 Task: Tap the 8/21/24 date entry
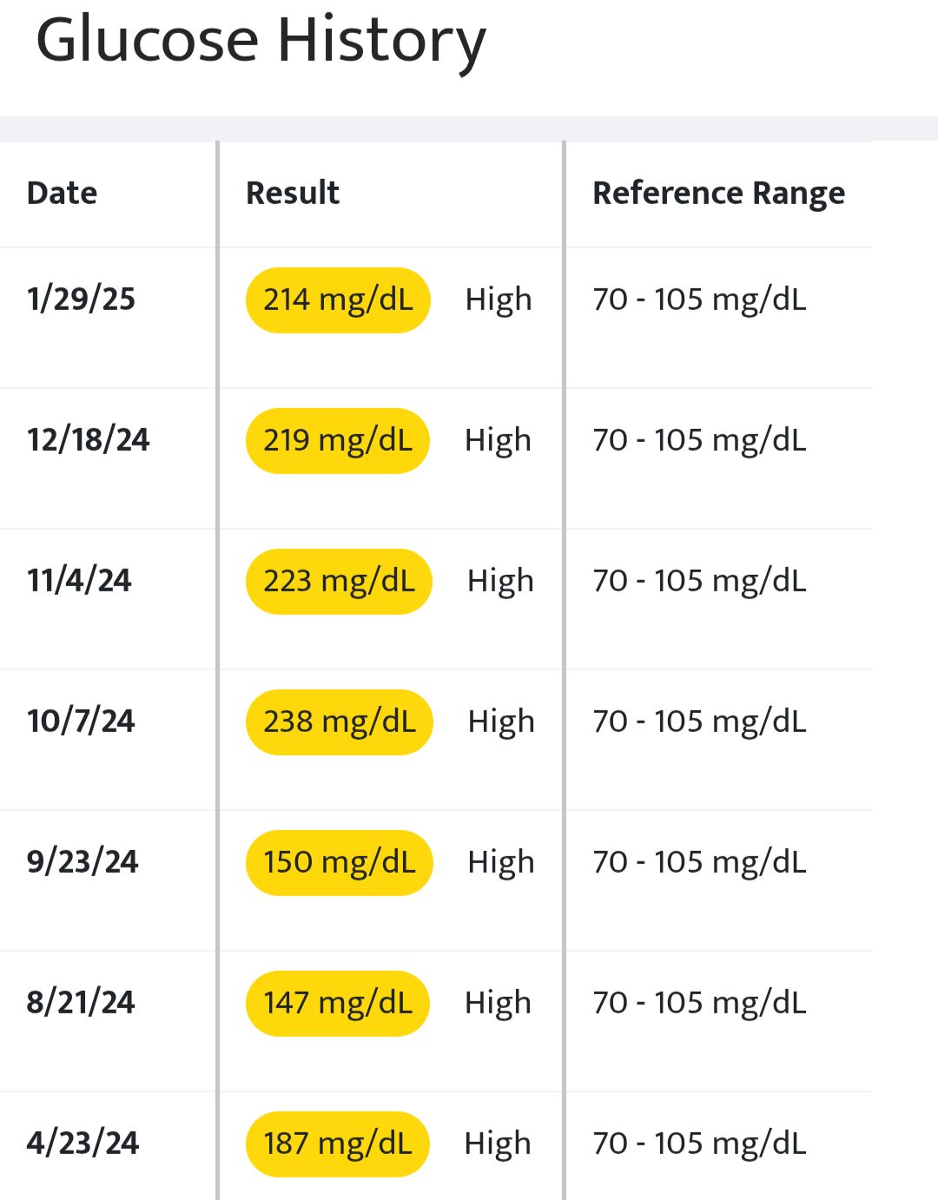coord(81,1003)
